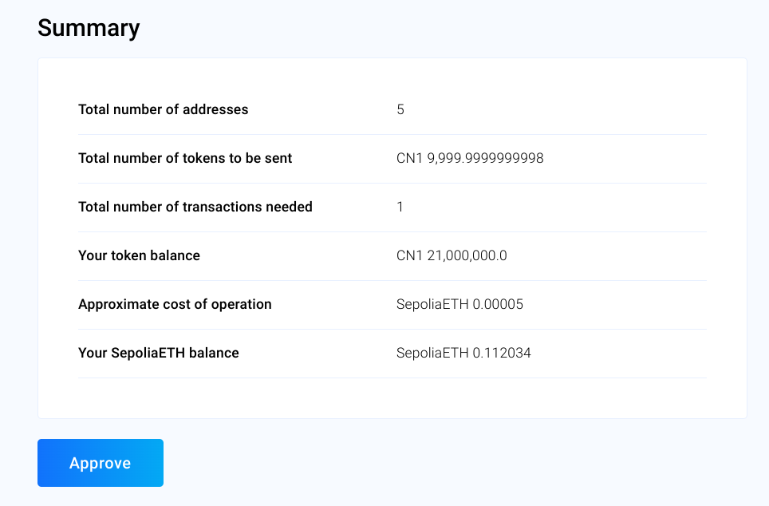Image resolution: width=769 pixels, height=506 pixels.
Task: Click SepoliaETH symbol beside 0.00005
Action: 431,304
